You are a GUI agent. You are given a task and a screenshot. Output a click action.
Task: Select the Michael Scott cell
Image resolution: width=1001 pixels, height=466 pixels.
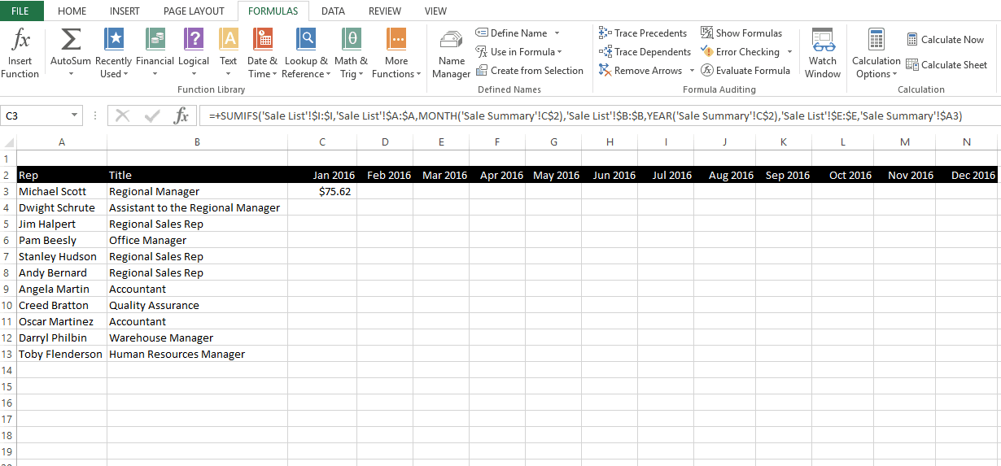pos(62,191)
